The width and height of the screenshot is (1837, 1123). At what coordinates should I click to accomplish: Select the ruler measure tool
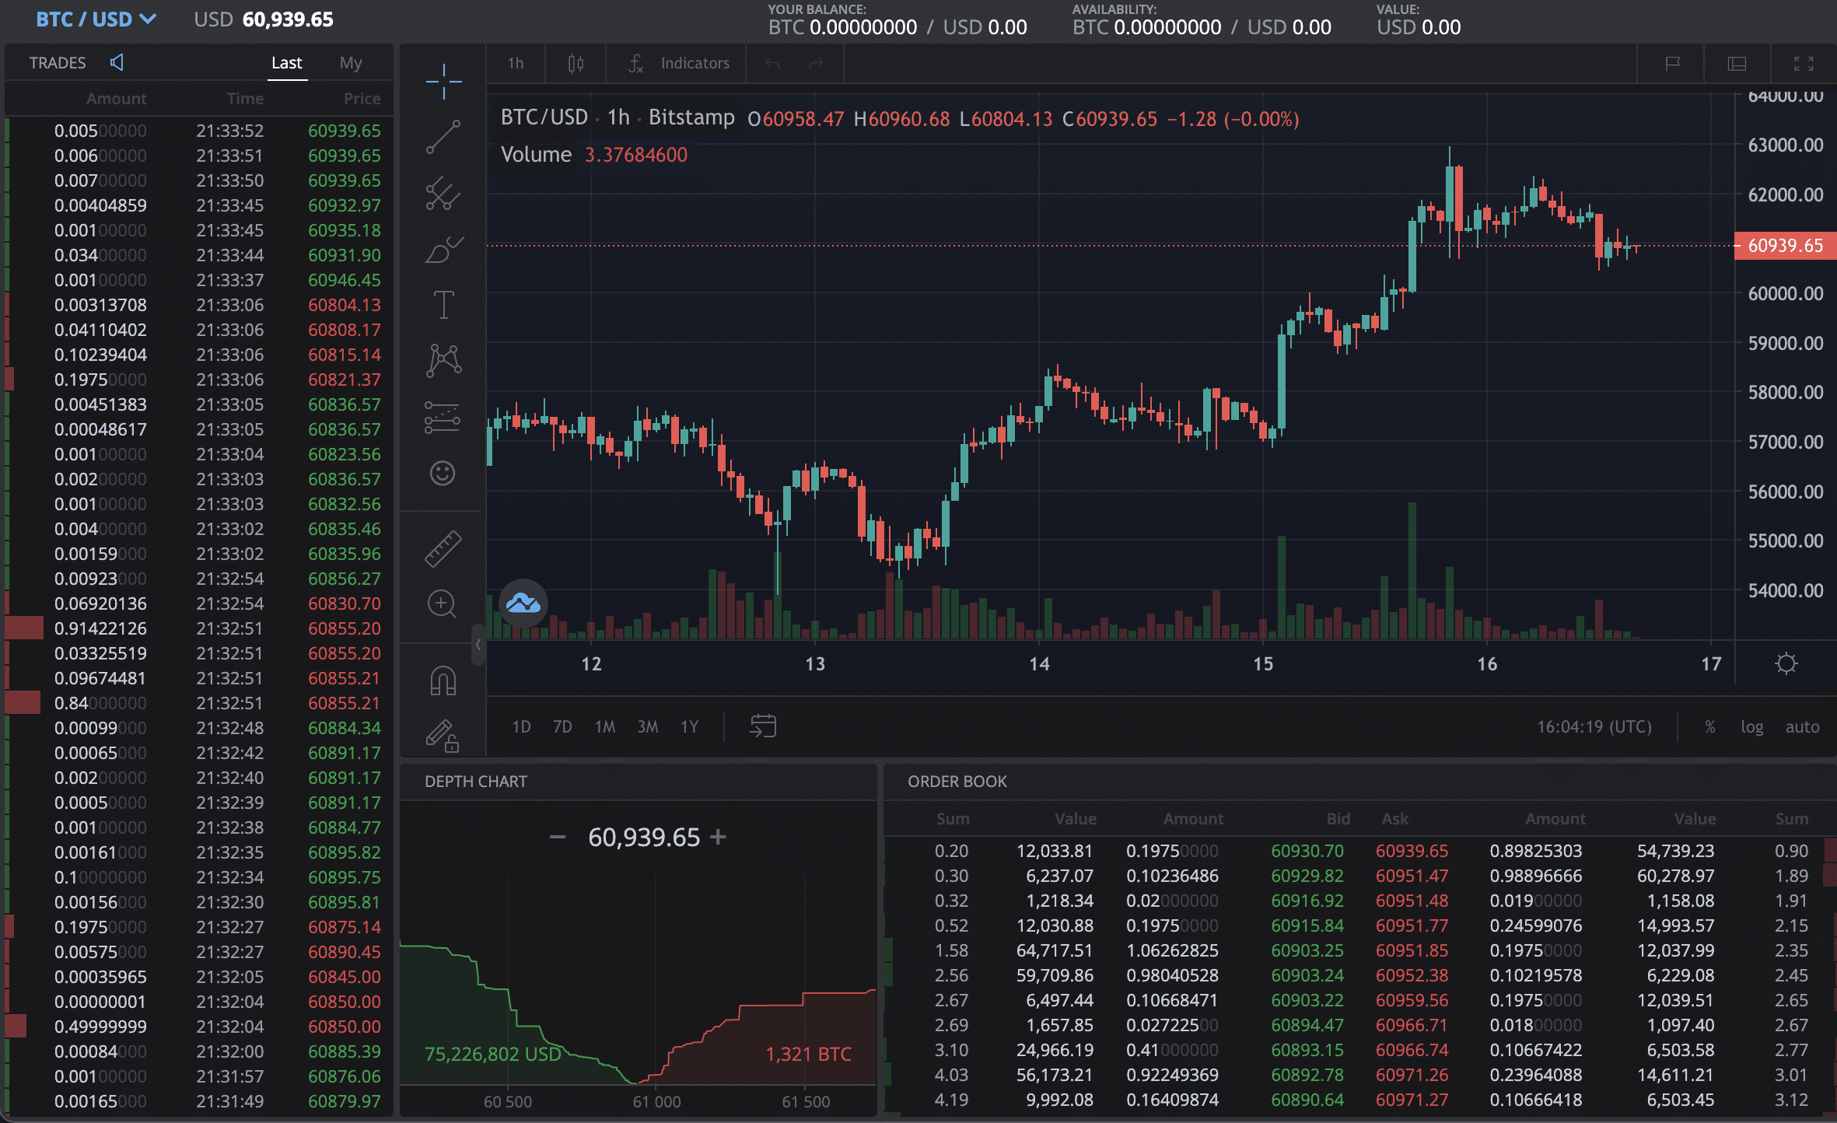click(443, 548)
